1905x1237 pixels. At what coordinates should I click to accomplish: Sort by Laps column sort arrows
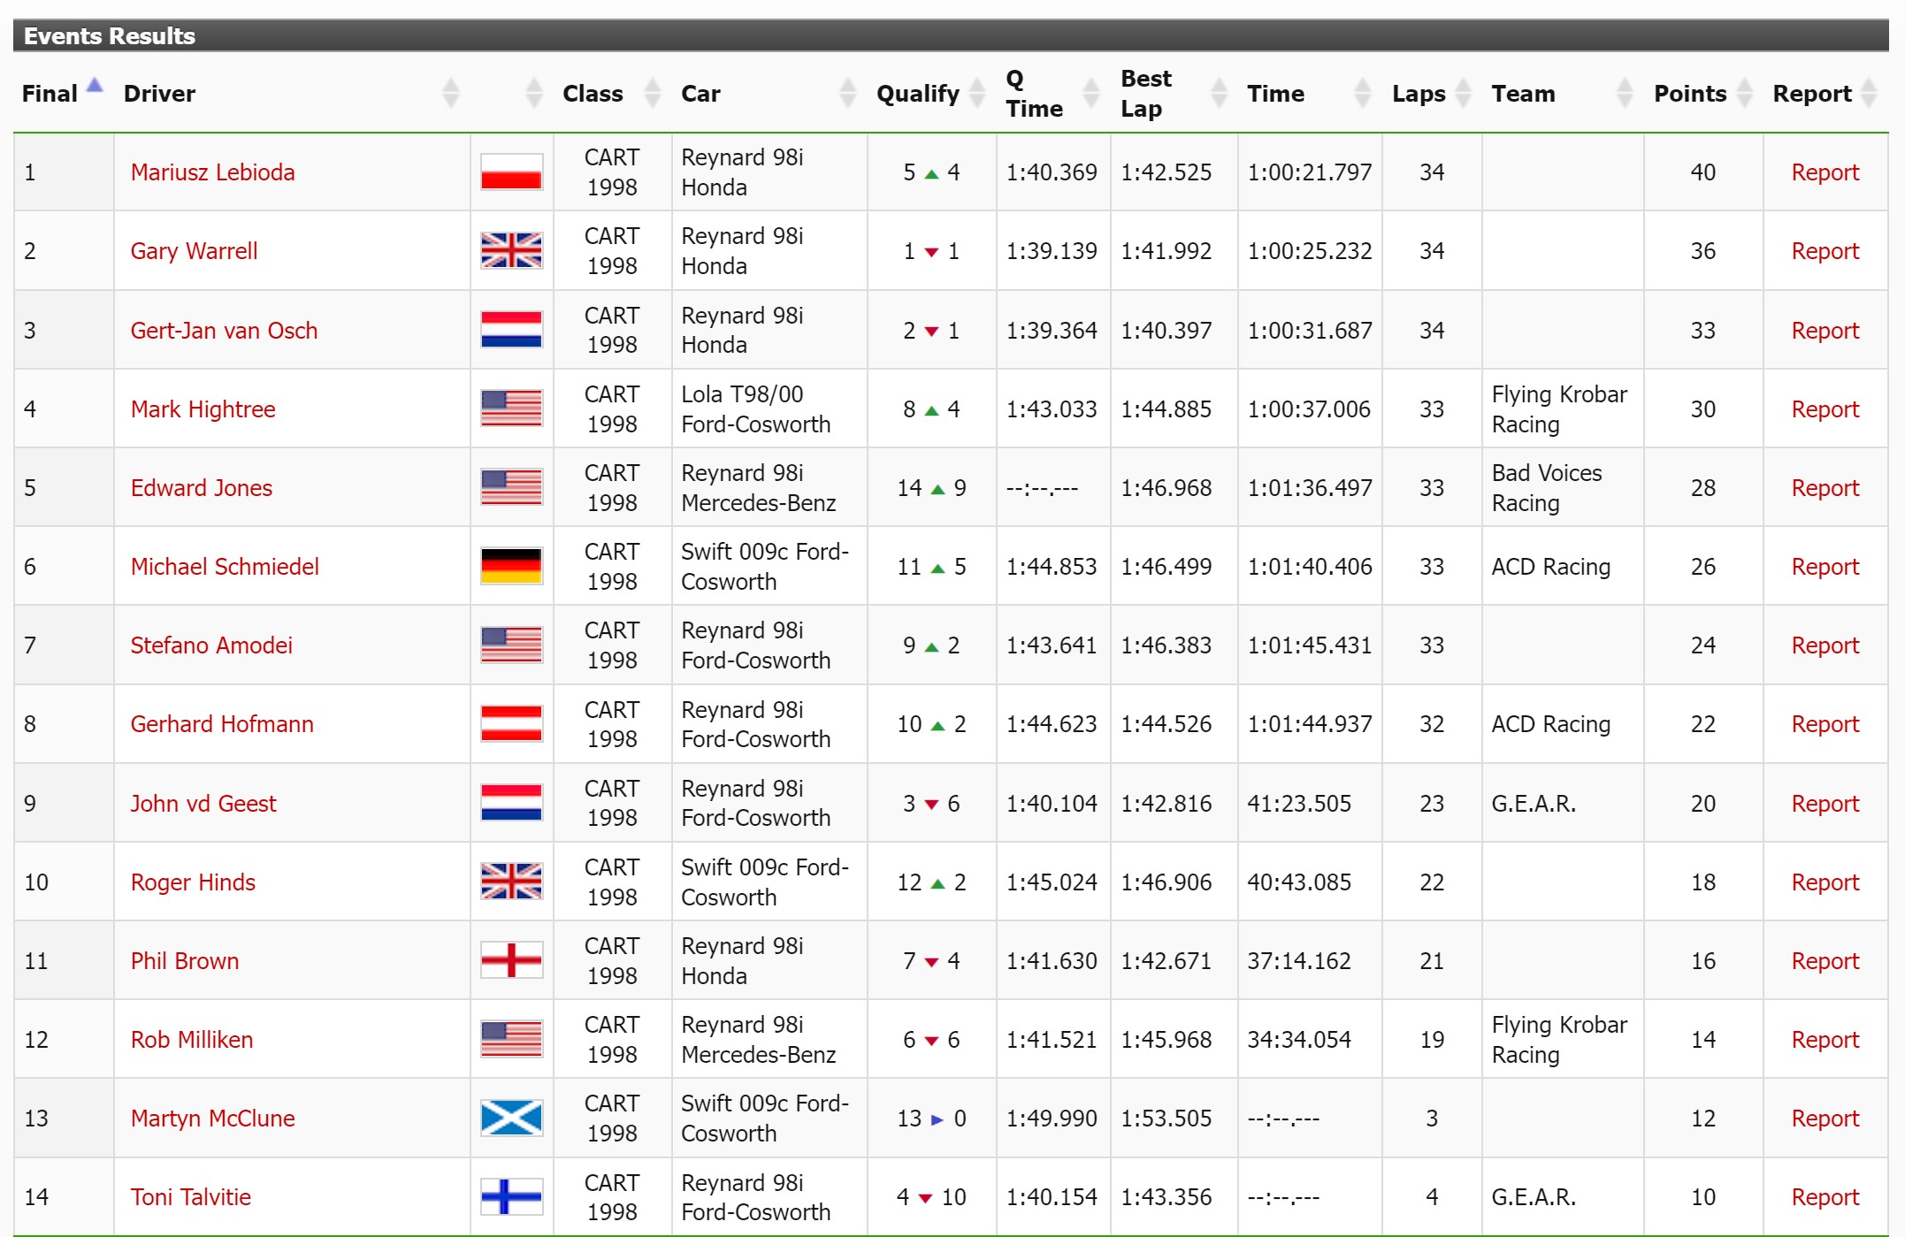[1464, 93]
